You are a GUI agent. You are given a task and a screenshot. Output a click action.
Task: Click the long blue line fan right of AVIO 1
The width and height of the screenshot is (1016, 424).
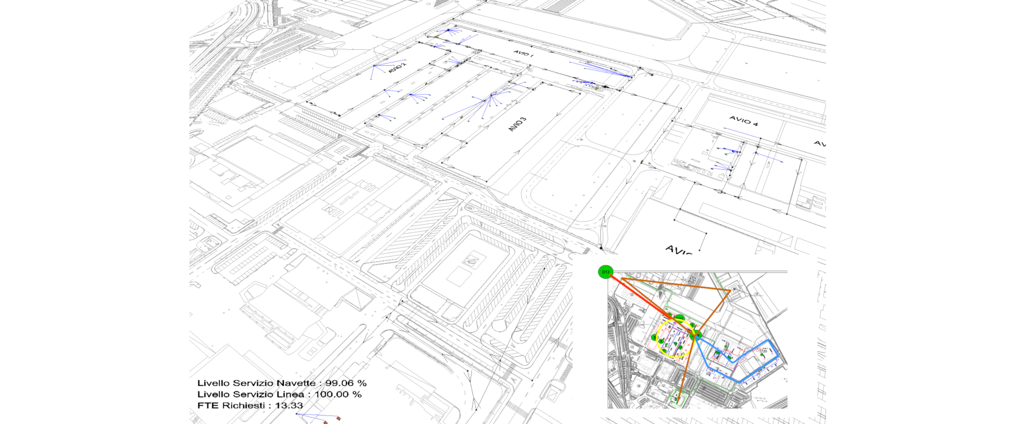tap(605, 70)
